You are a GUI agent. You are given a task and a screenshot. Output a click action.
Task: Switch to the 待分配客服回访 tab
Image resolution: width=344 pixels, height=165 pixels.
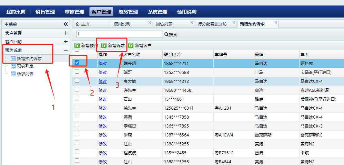[x=212, y=24]
